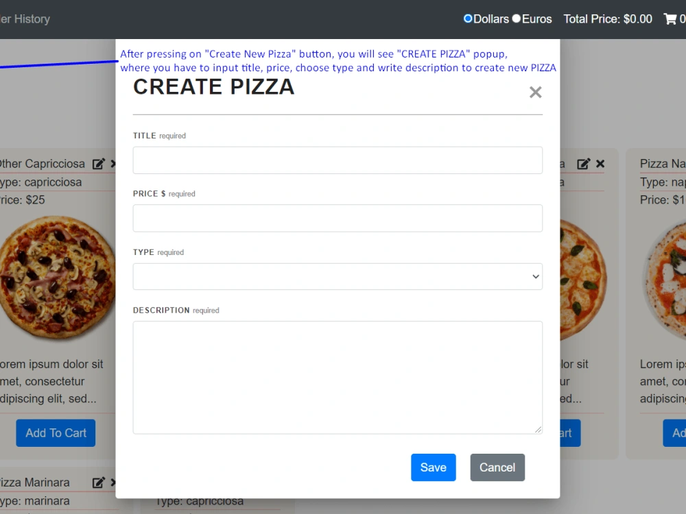Edit the pizza card right of popup
Screen dimensions: 686x514
(x=583, y=164)
